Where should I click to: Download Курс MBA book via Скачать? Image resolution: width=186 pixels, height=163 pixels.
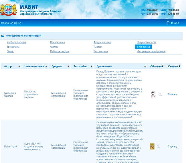click(x=172, y=146)
